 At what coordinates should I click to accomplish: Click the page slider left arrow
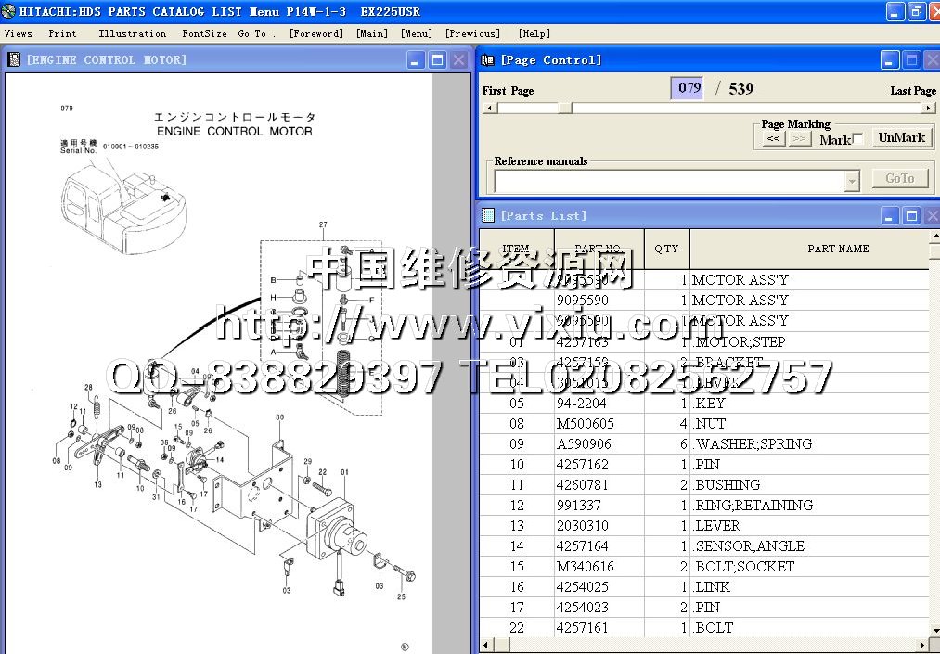(x=488, y=108)
